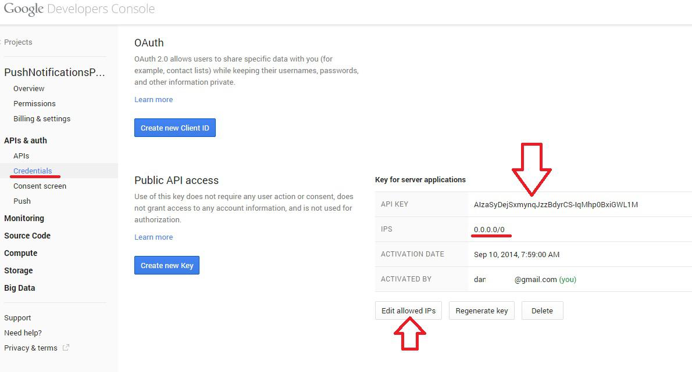This screenshot has width=692, height=372.
Task: Expand the Monitoring section
Action: [x=24, y=218]
